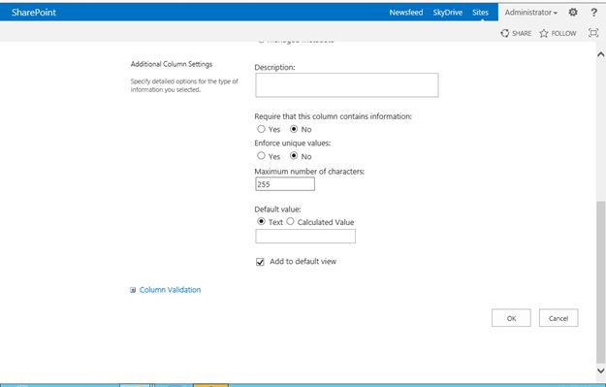Image resolution: width=606 pixels, height=387 pixels.
Task: Click the default value text field
Action: pyautogui.click(x=305, y=237)
